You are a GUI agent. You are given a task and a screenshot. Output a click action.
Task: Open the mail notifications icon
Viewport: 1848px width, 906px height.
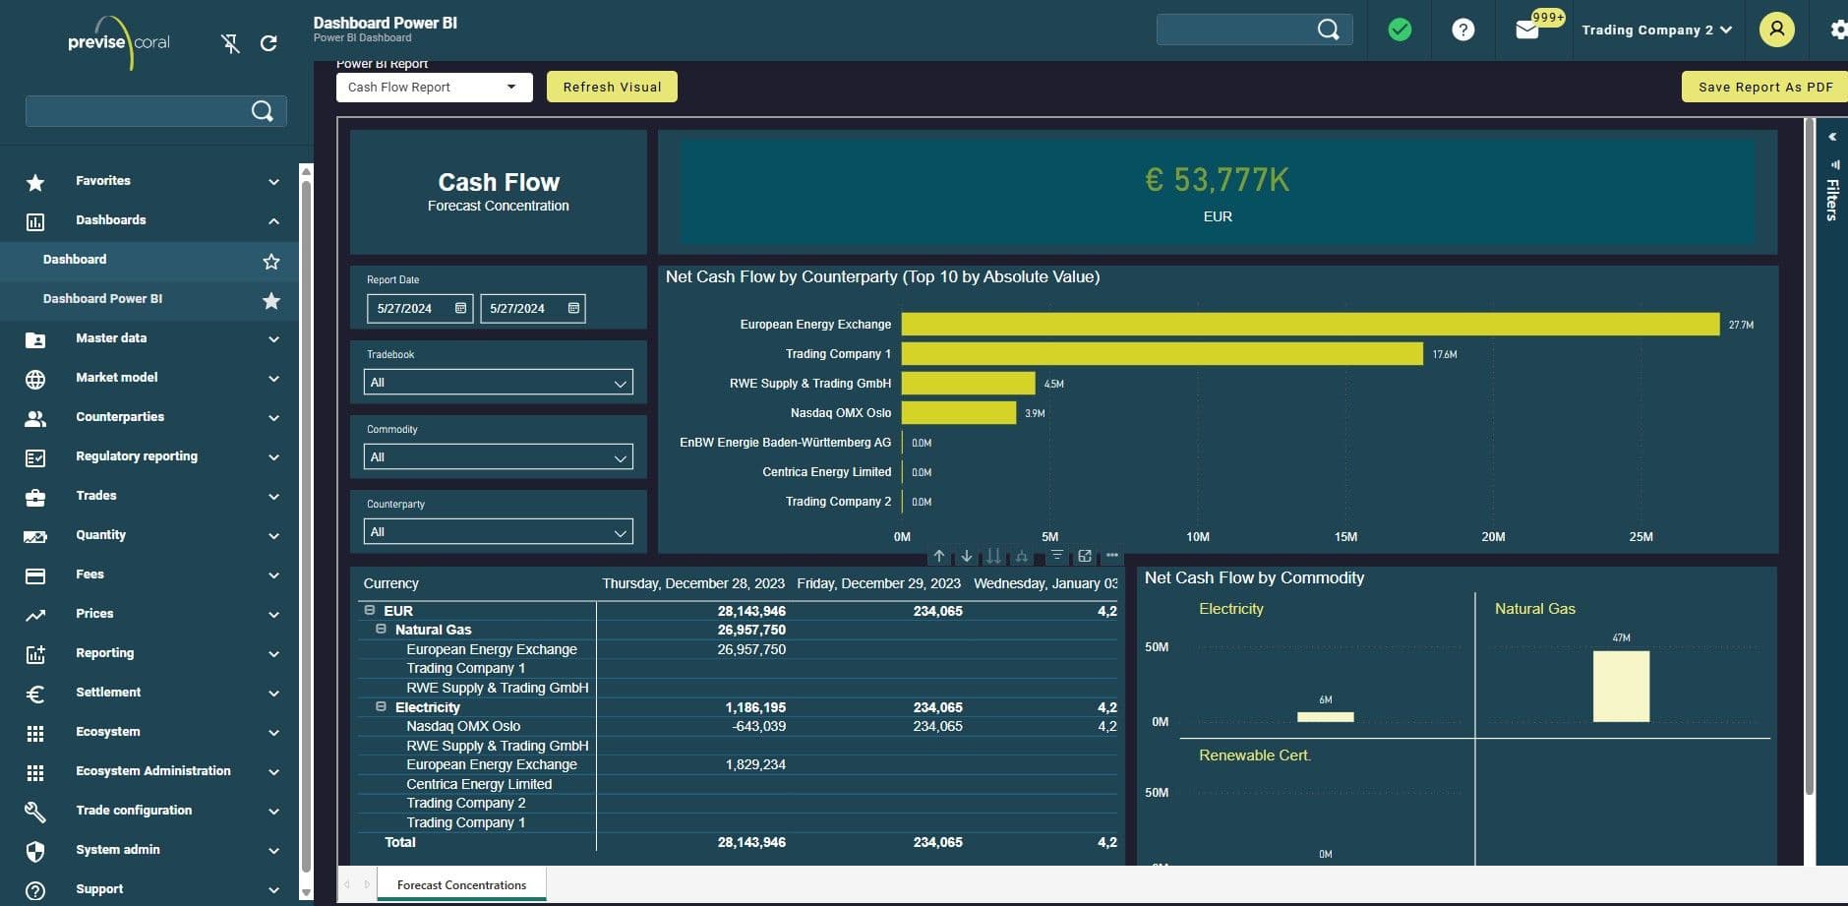tap(1526, 30)
